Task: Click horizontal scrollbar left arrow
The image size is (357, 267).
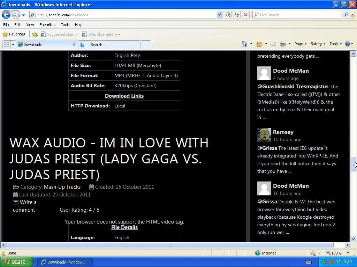Action: coord(3,245)
